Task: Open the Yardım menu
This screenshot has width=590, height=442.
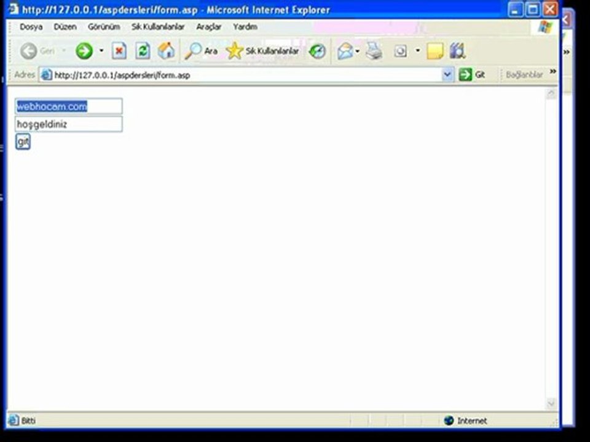Action: point(245,26)
